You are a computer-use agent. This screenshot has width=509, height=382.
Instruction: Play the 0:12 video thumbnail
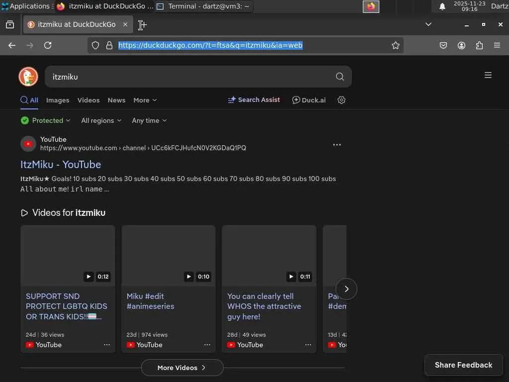pos(68,256)
